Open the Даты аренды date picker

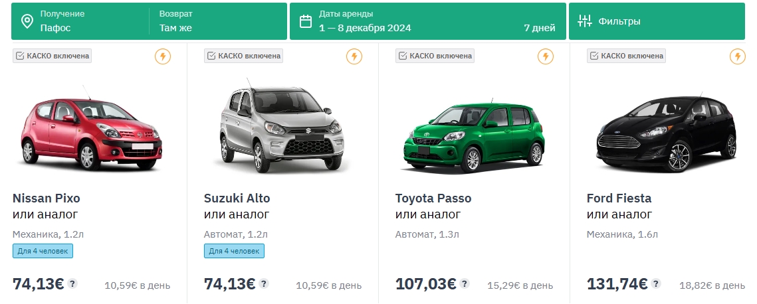click(427, 21)
